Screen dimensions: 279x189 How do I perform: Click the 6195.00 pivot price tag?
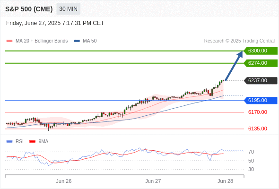point(261,101)
